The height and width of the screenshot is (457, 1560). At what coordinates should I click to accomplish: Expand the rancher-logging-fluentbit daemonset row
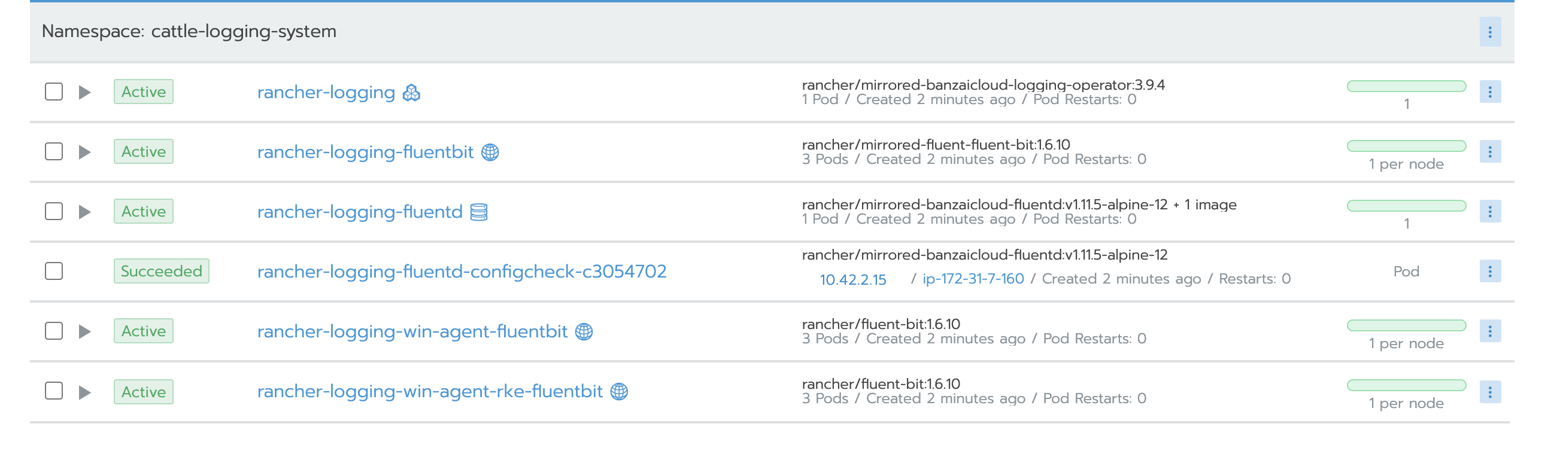(85, 152)
